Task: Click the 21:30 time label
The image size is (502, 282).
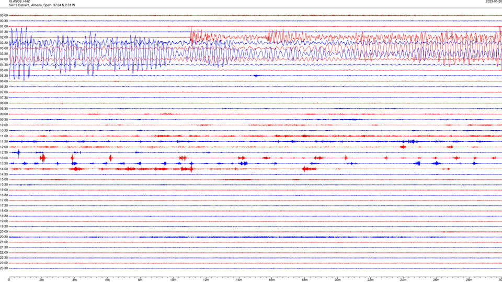Action: [4, 248]
